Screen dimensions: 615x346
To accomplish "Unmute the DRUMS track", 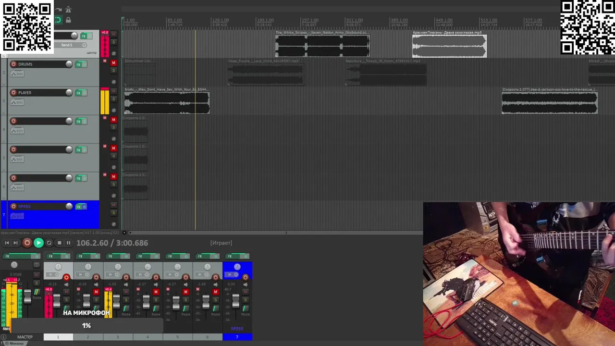I will tap(114, 62).
